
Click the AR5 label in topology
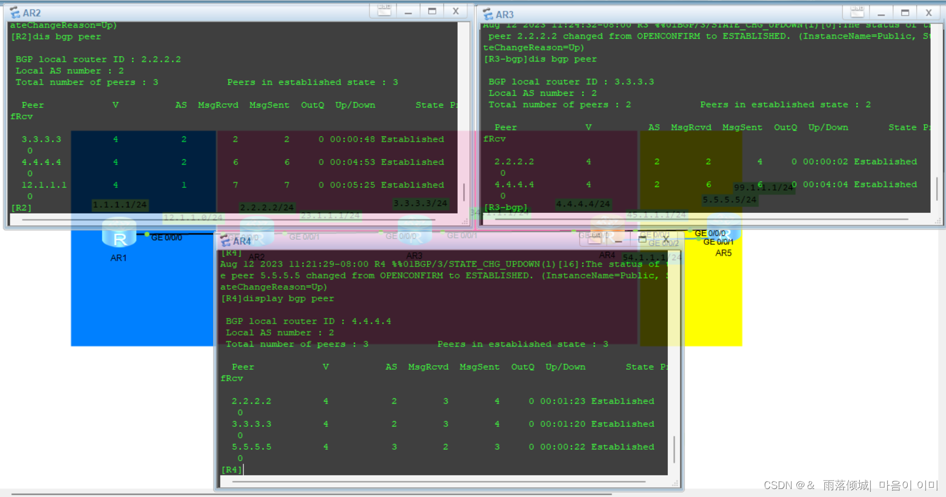[723, 253]
